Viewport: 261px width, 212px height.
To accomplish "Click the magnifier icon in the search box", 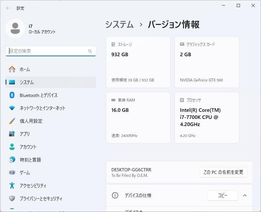I will (x=90, y=51).
